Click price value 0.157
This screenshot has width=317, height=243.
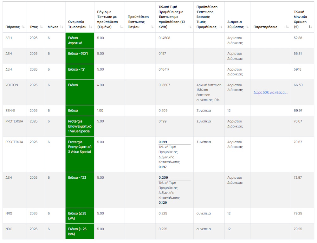click(162, 54)
